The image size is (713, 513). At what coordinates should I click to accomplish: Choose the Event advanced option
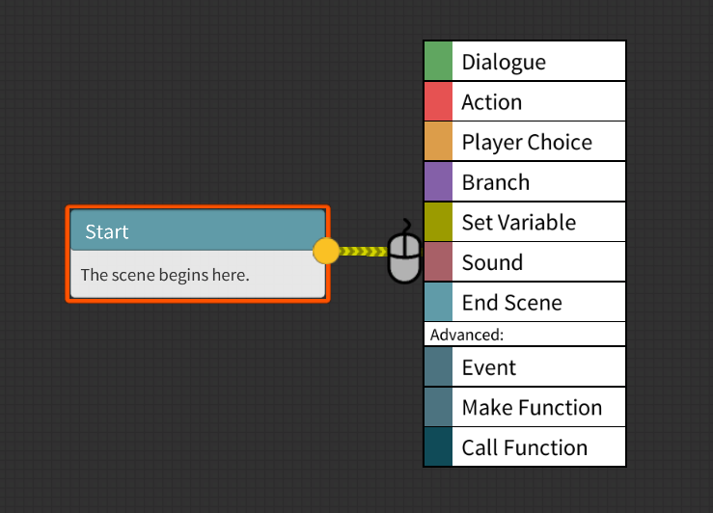point(538,367)
